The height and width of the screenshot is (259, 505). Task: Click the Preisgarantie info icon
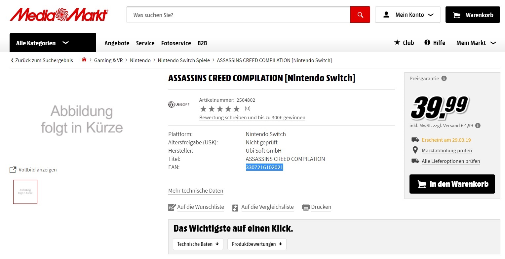coord(444,78)
